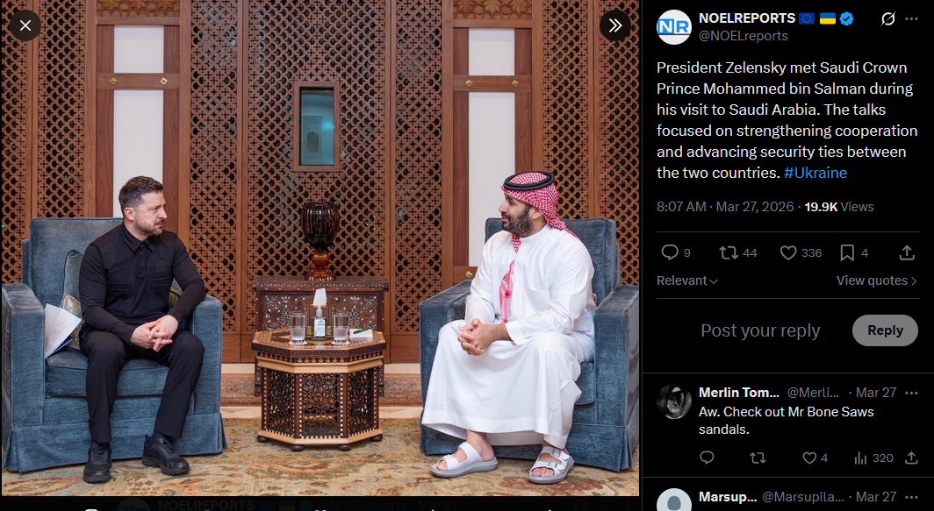Click the Post your reply field
Screen dimensions: 934x511
pos(760,330)
